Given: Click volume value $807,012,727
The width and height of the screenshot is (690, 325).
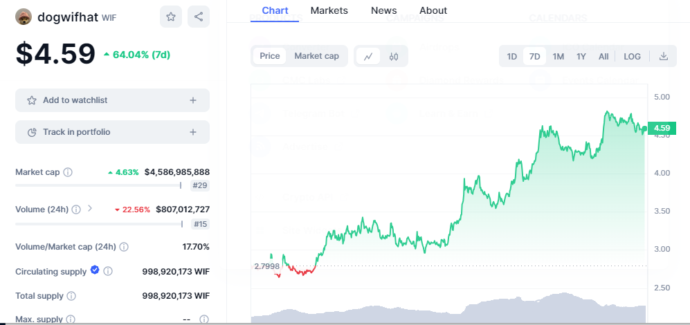Looking at the screenshot, I should 183,210.
